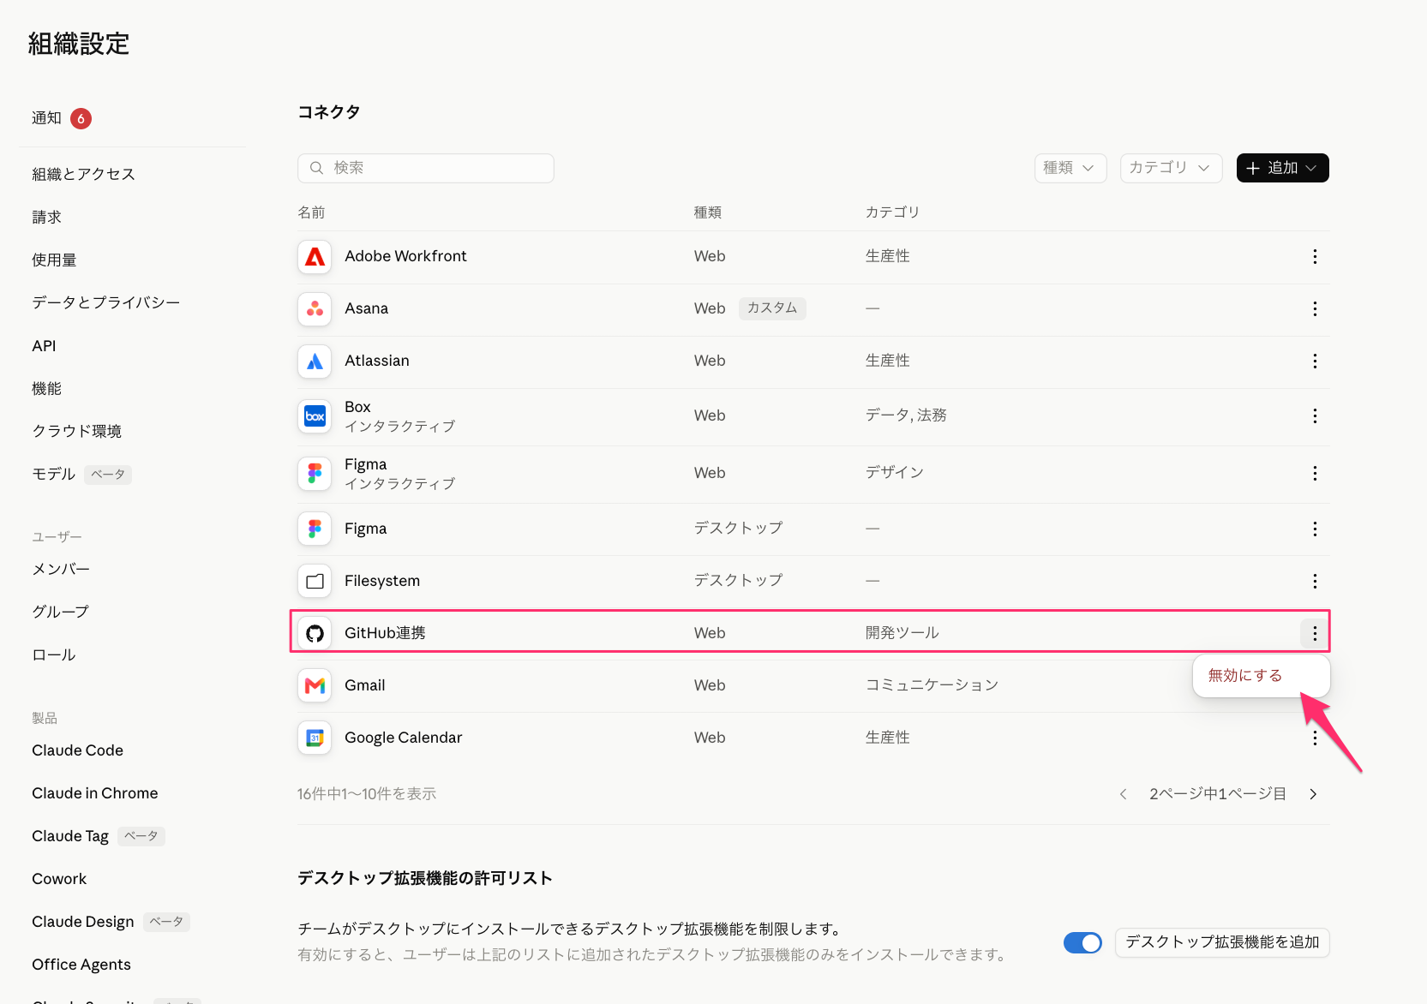Click the Asana logo icon
1427x1004 pixels.
(315, 309)
